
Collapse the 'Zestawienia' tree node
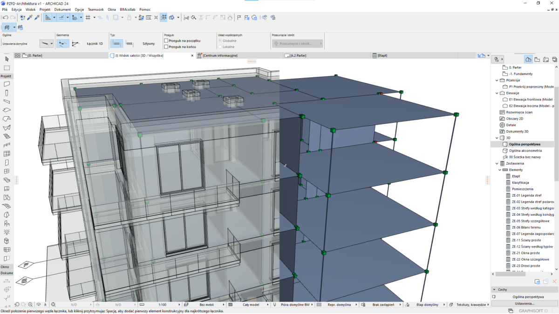[x=497, y=164]
